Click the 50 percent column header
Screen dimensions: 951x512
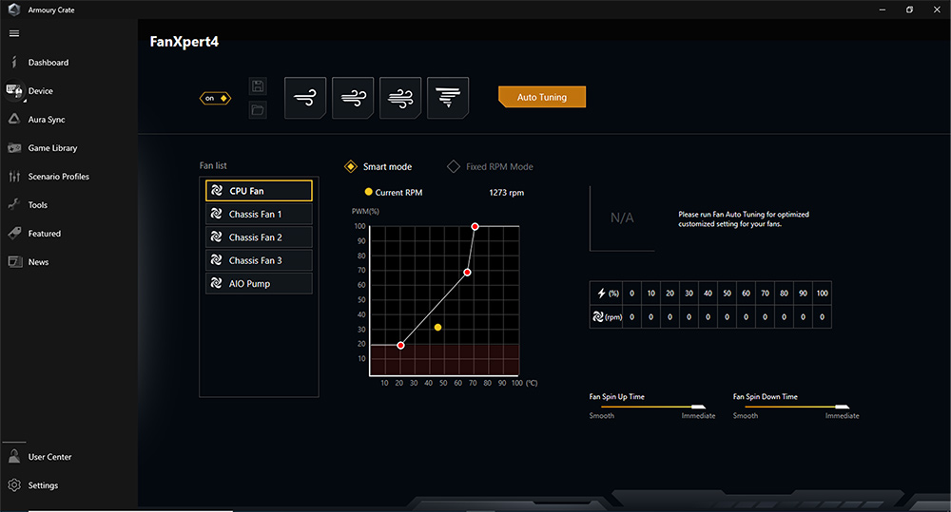click(x=727, y=294)
